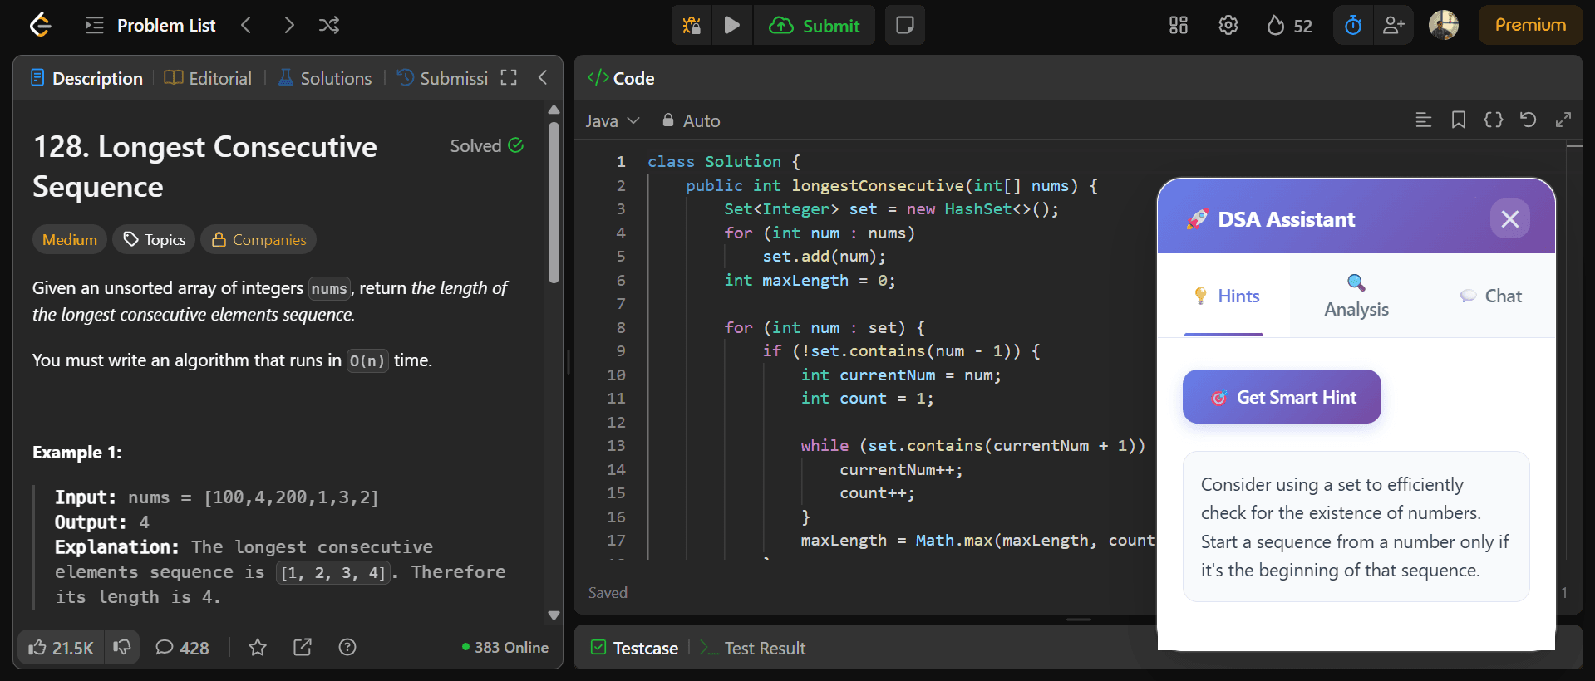Expand the Topics tag
This screenshot has width=1595, height=681.
[155, 240]
